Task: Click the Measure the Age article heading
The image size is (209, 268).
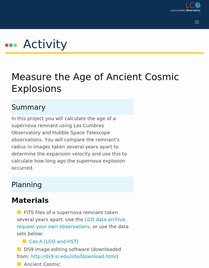Action: pos(95,83)
